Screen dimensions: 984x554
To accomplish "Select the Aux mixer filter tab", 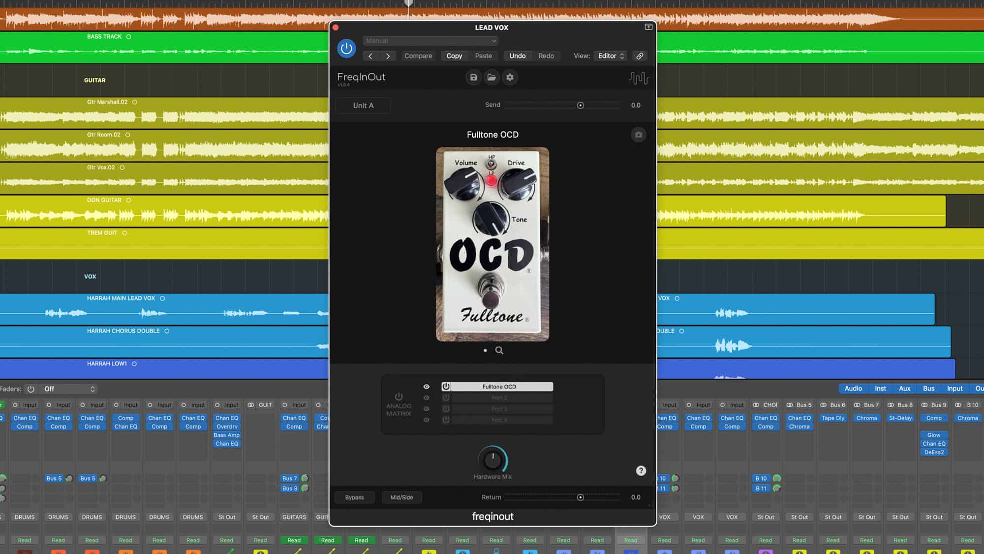I will tap(904, 389).
